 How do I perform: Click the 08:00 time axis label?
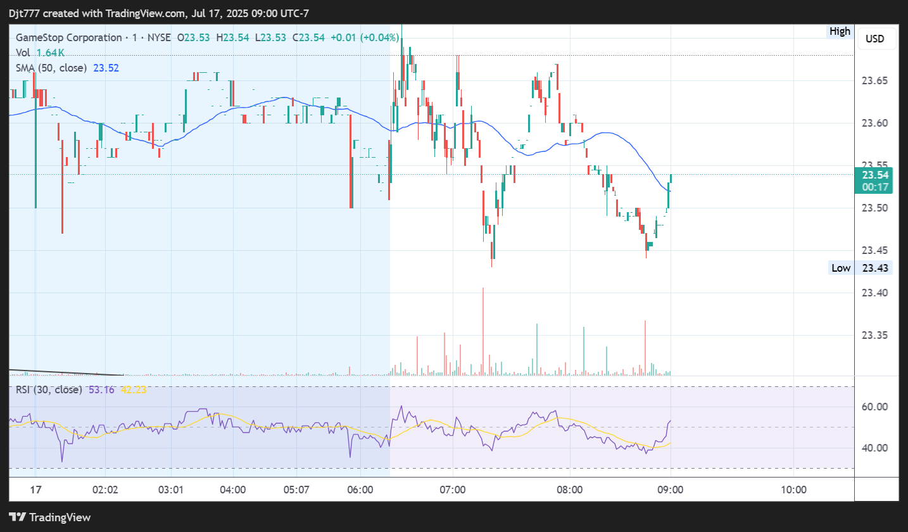570,490
